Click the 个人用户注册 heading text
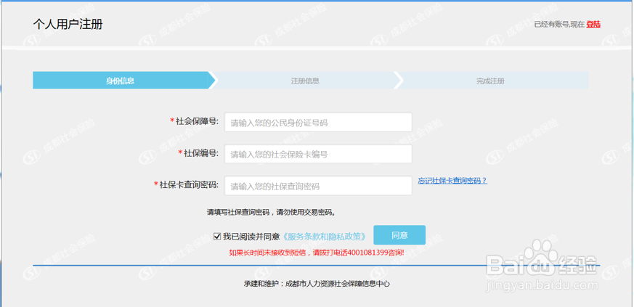 [68, 24]
